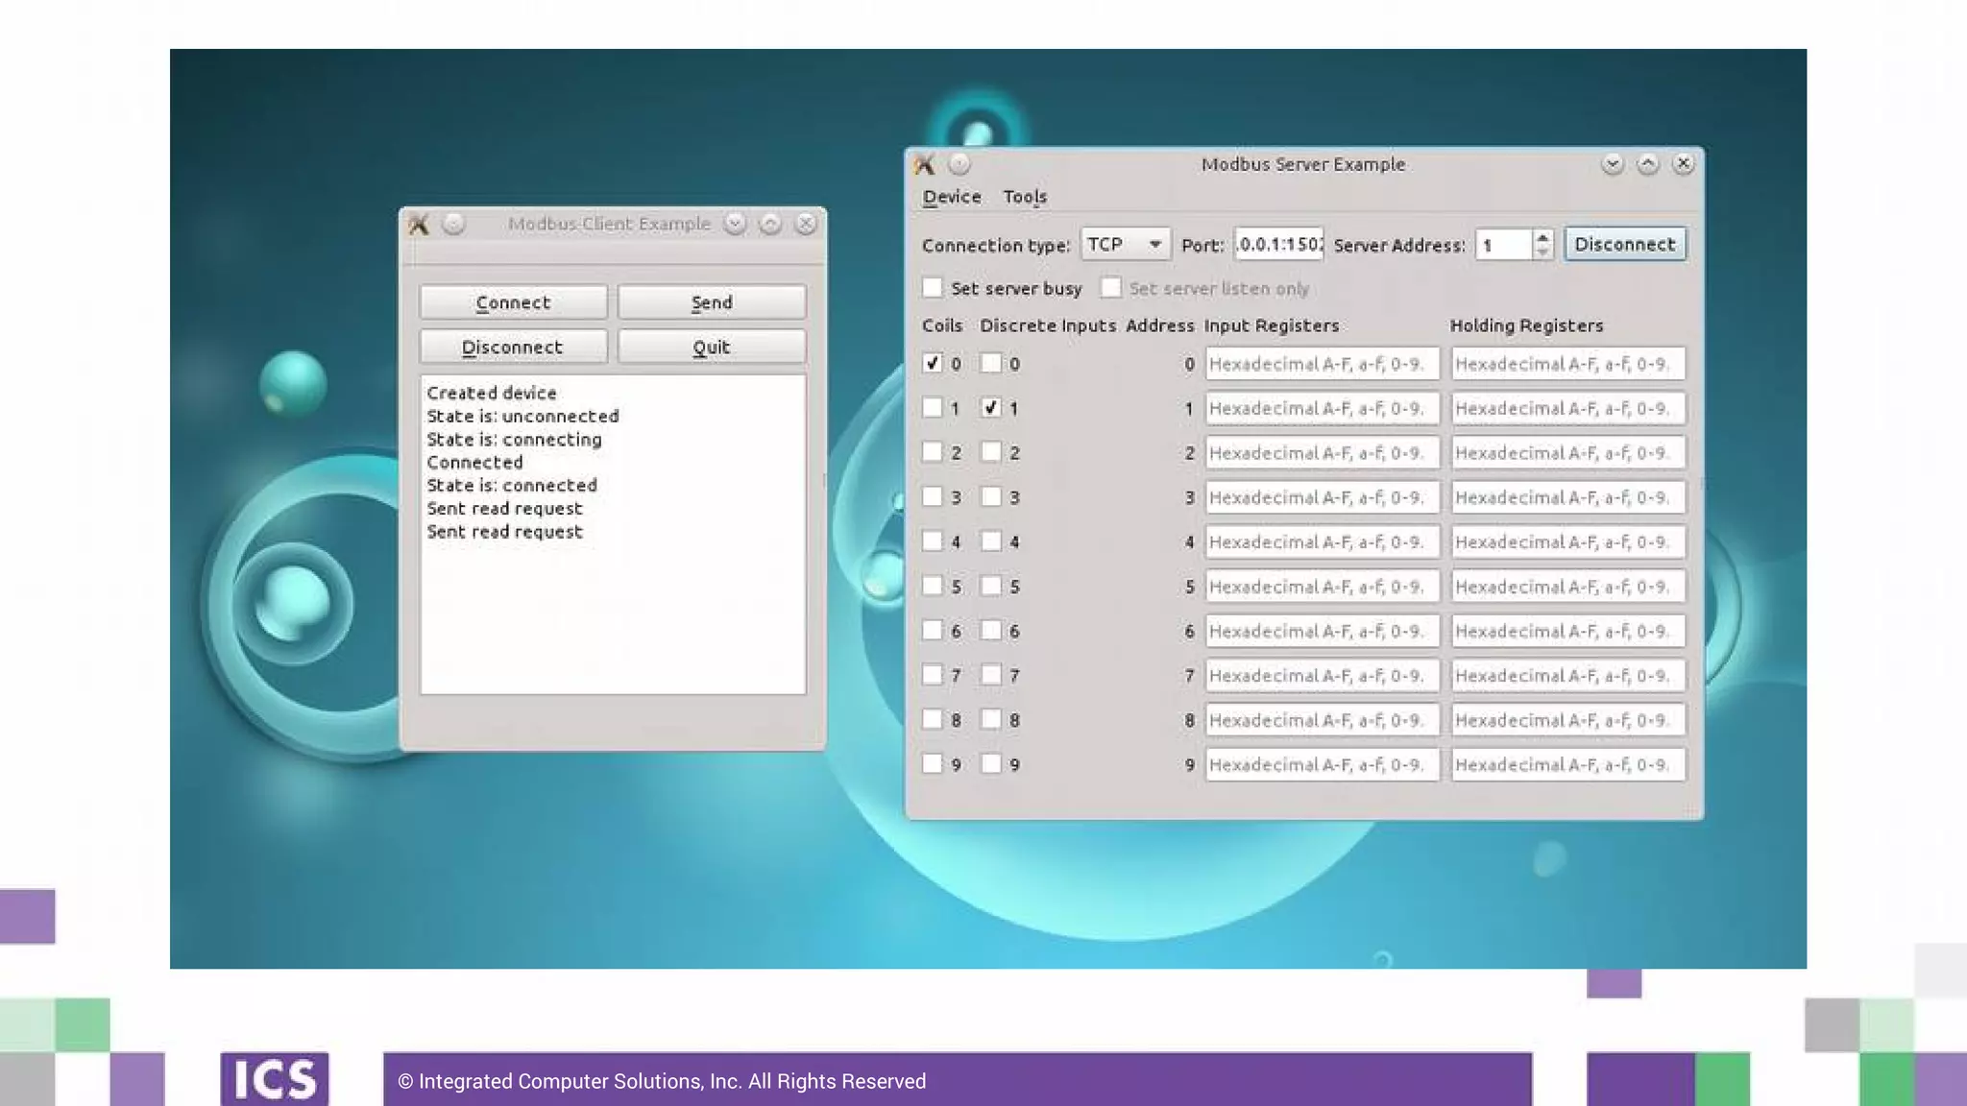Viewport: 1967px width, 1106px height.
Task: Click the Port input field
Action: pyautogui.click(x=1278, y=244)
